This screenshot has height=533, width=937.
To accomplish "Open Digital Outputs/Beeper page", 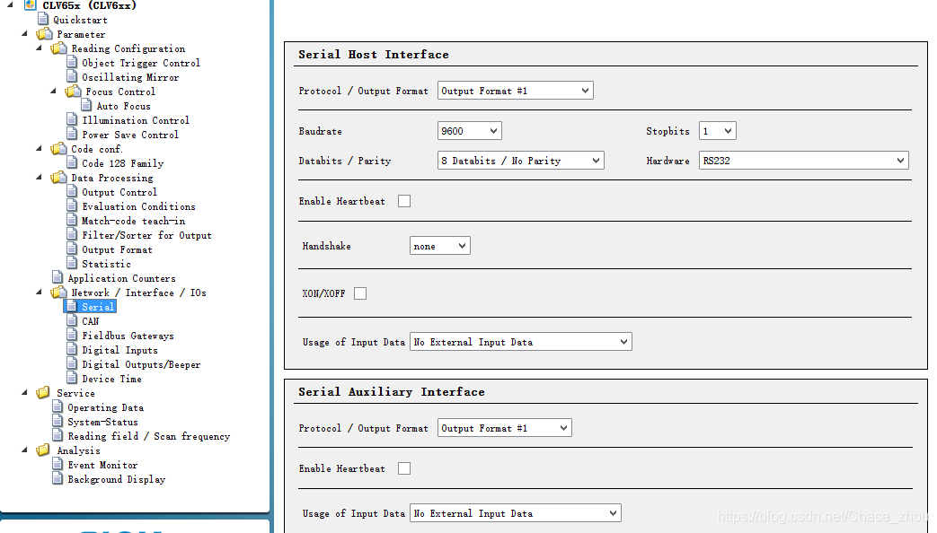I will (x=141, y=364).
